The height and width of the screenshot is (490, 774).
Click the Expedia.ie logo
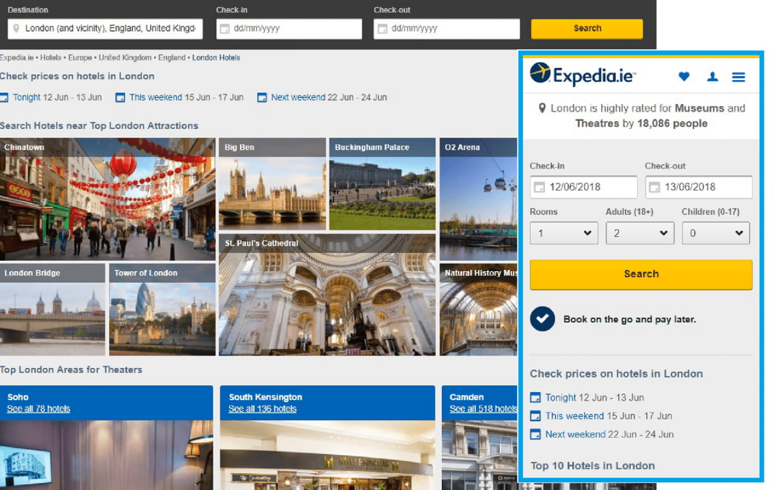[582, 75]
